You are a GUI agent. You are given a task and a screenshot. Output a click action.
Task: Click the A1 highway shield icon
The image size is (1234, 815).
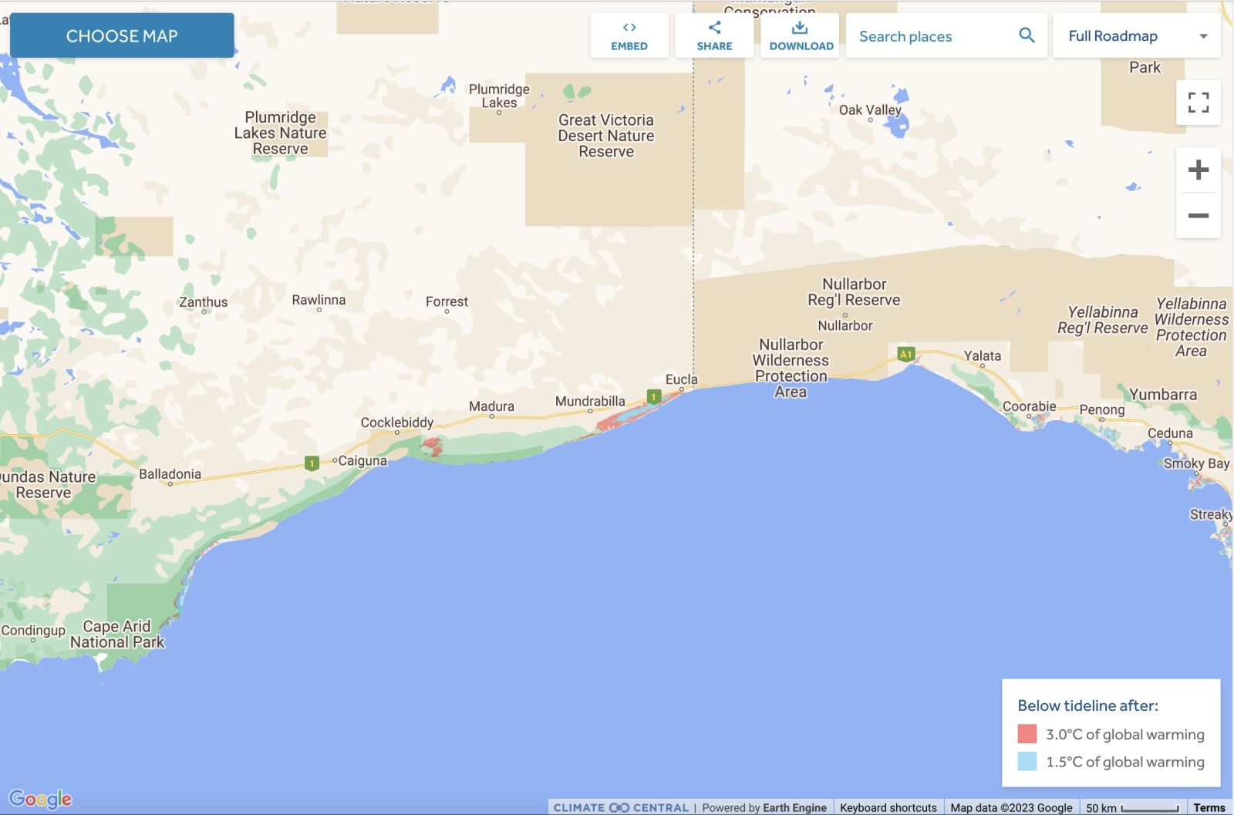tap(906, 355)
